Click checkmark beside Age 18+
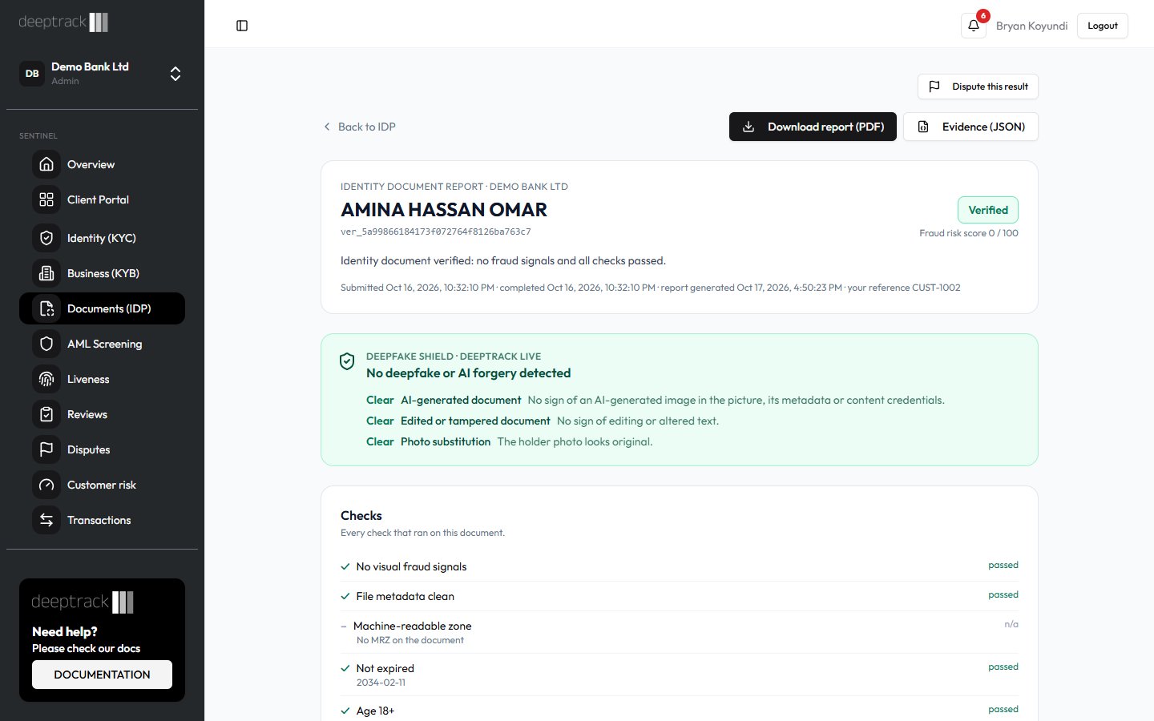This screenshot has width=1154, height=721. click(345, 711)
